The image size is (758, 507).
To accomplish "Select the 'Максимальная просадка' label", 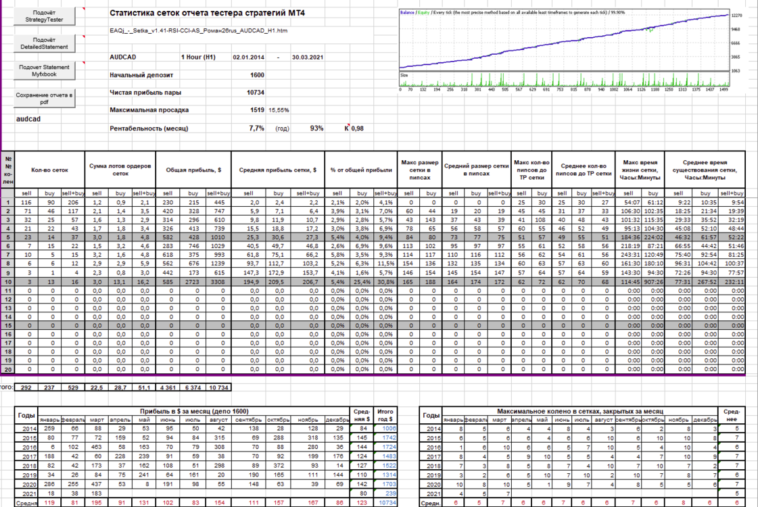I will 149,110.
